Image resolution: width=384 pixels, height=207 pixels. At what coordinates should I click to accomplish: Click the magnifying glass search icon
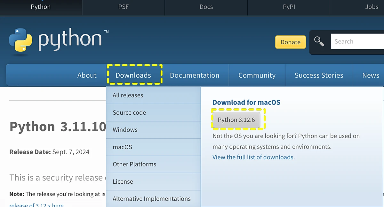[x=319, y=42]
